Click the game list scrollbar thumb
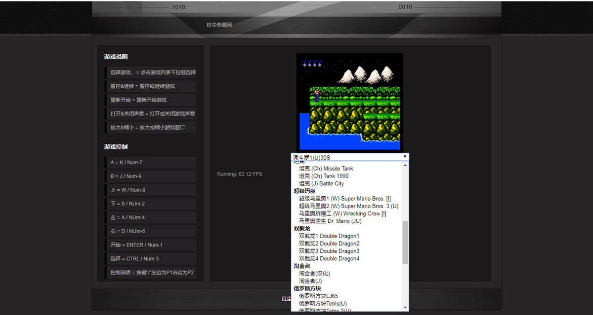 click(406, 242)
